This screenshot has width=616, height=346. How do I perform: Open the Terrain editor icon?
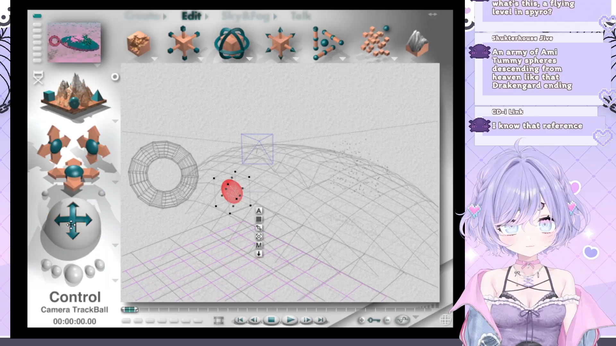pyautogui.click(x=417, y=44)
